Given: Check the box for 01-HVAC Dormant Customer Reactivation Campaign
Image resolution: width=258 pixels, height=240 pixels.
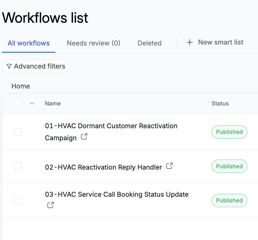Looking at the screenshot, I should (x=18, y=132).
